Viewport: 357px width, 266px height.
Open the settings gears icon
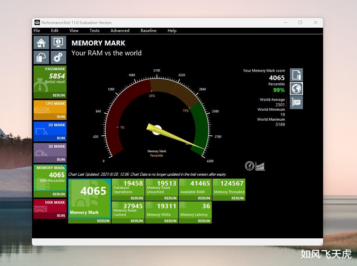pos(58,57)
